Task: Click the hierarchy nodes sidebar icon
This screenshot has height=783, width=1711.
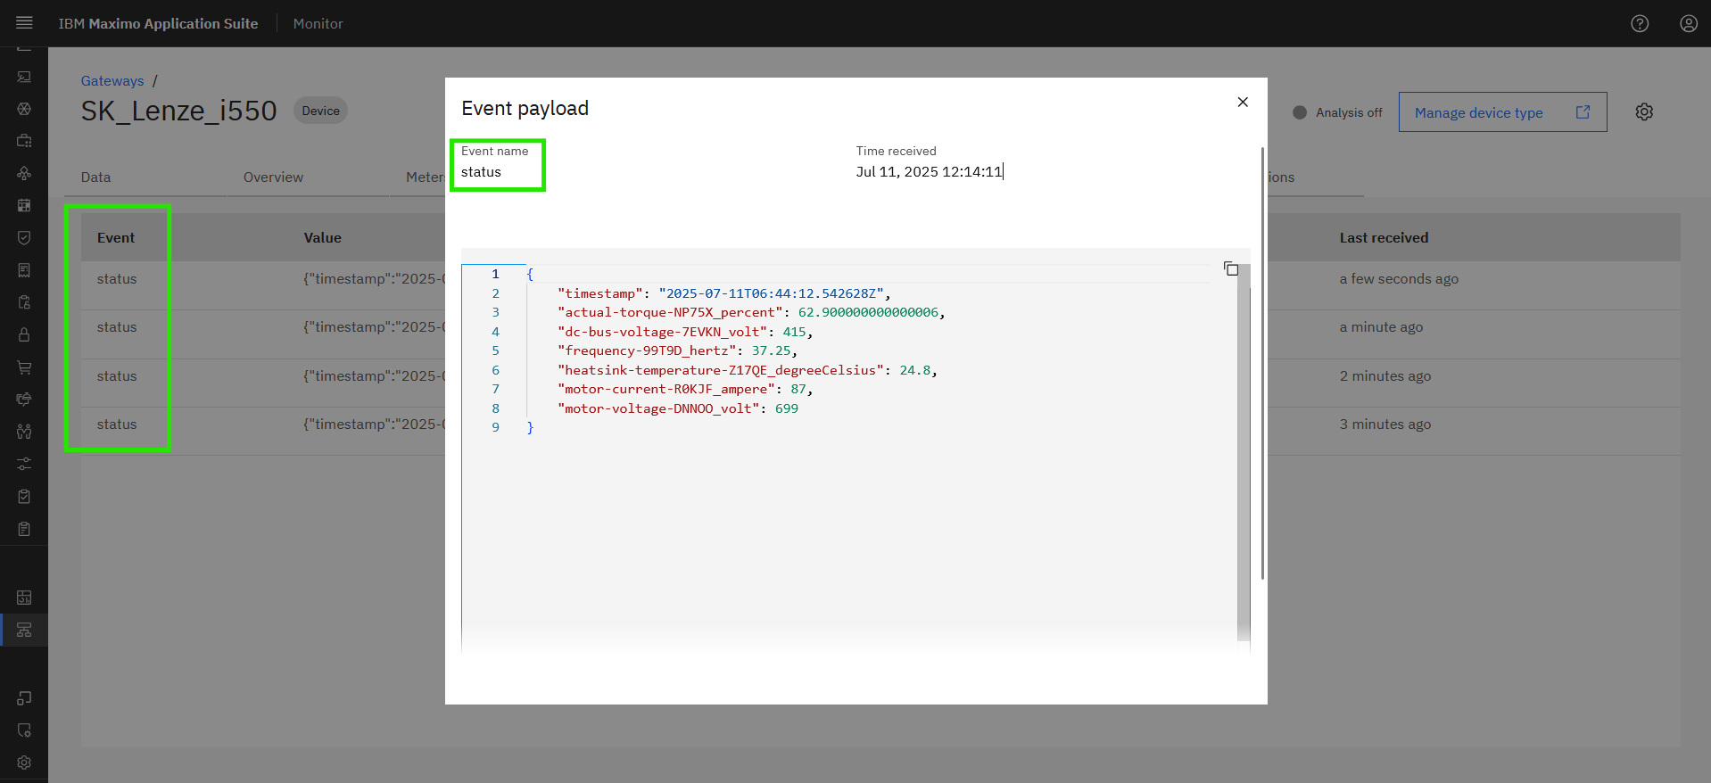Action: click(x=24, y=173)
